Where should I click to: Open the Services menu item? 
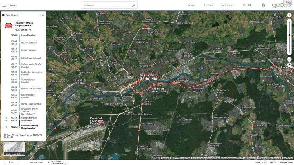[x=208, y=5]
